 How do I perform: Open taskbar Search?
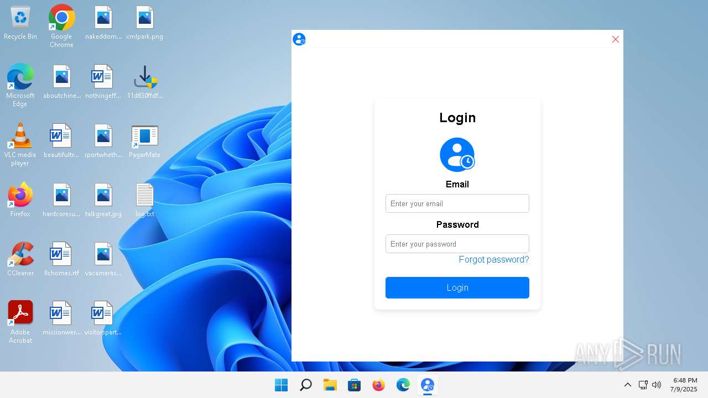306,385
